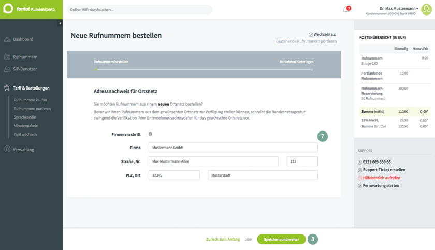Screen dimensions: 435x250
Task: Click the Fortlaufende Rufnummern cost entry
Action: (x=395, y=76)
